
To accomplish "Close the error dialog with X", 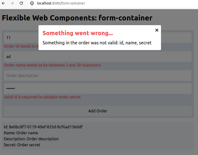I will click(157, 30).
